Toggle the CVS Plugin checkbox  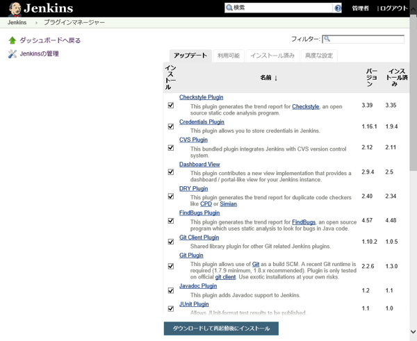click(171, 148)
